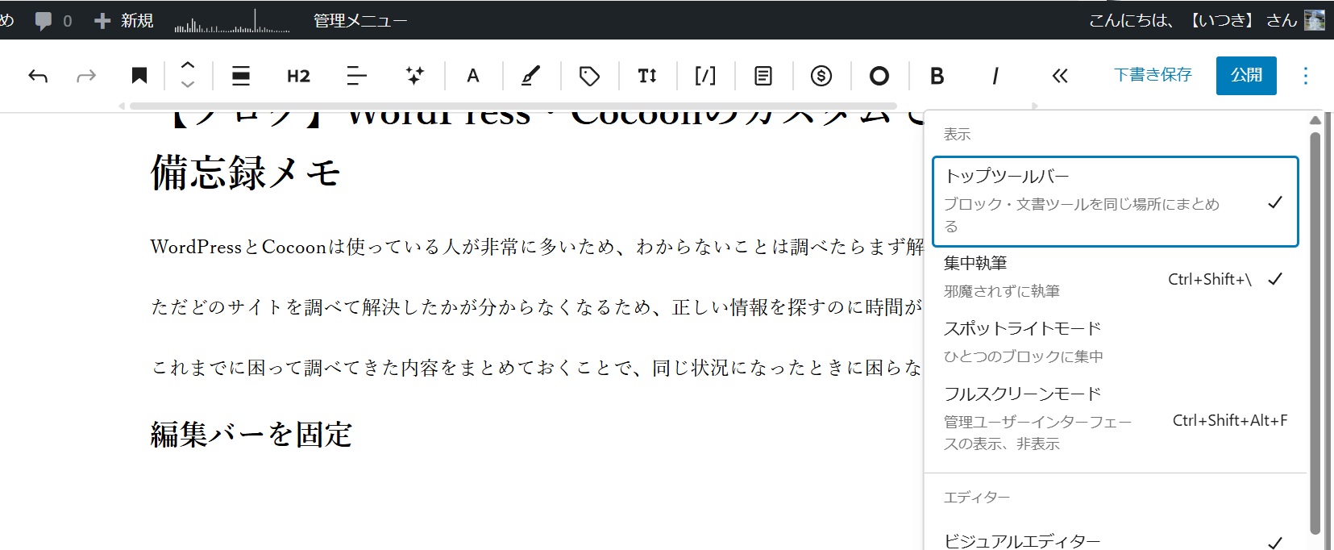Click the redo arrow icon
Viewport: 1334px width, 550px height.
[x=86, y=76]
